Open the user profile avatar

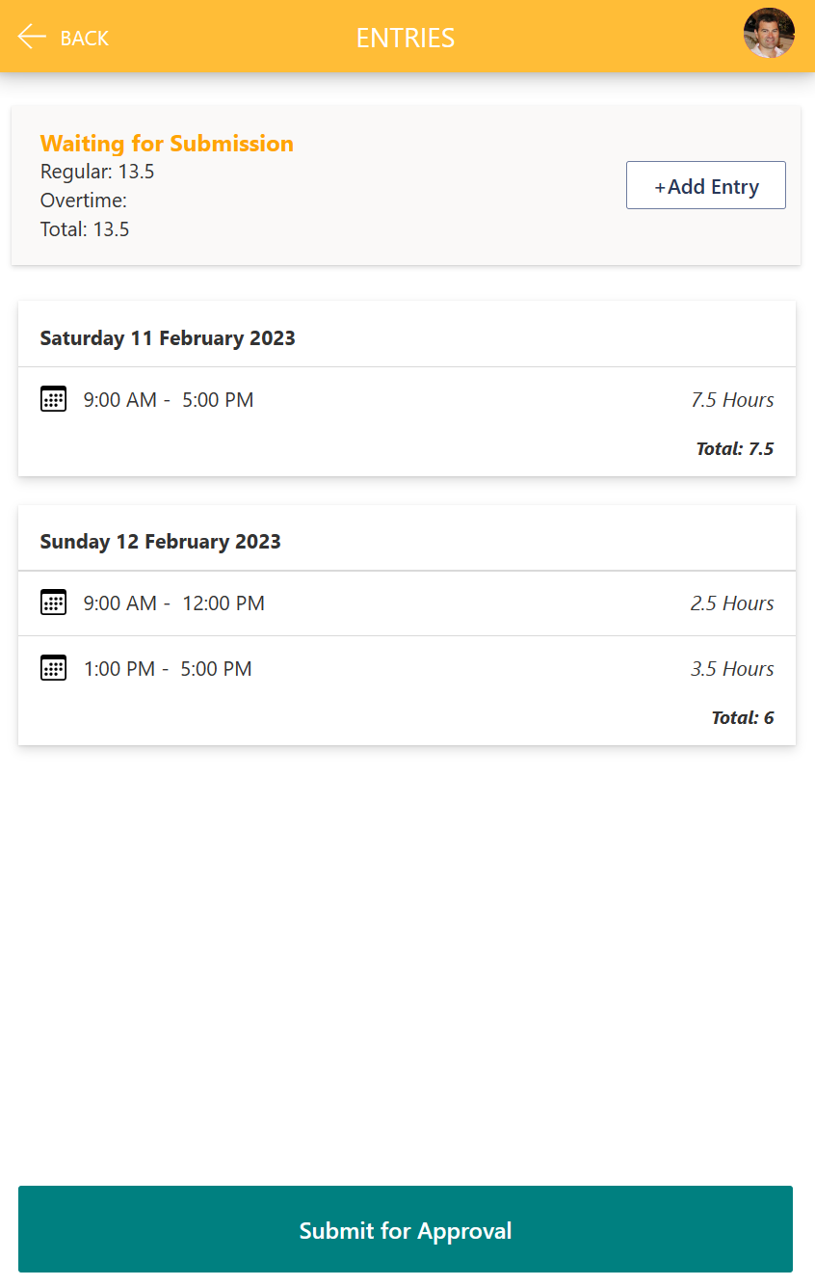[769, 34]
